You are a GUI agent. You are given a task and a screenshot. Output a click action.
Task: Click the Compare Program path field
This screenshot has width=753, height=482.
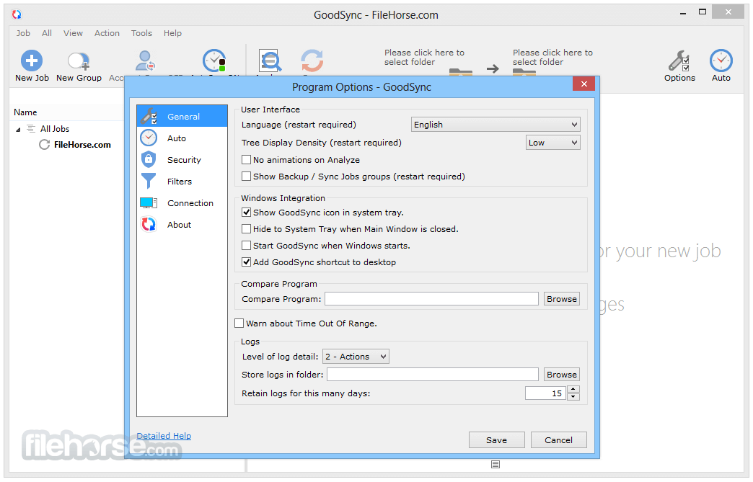431,299
